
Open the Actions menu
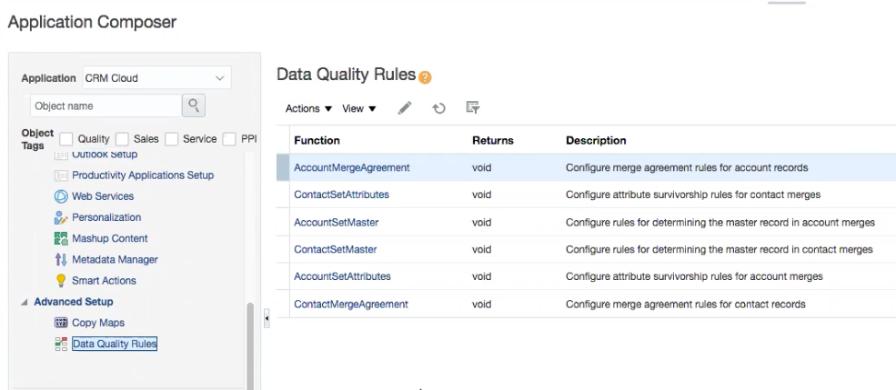(x=309, y=109)
